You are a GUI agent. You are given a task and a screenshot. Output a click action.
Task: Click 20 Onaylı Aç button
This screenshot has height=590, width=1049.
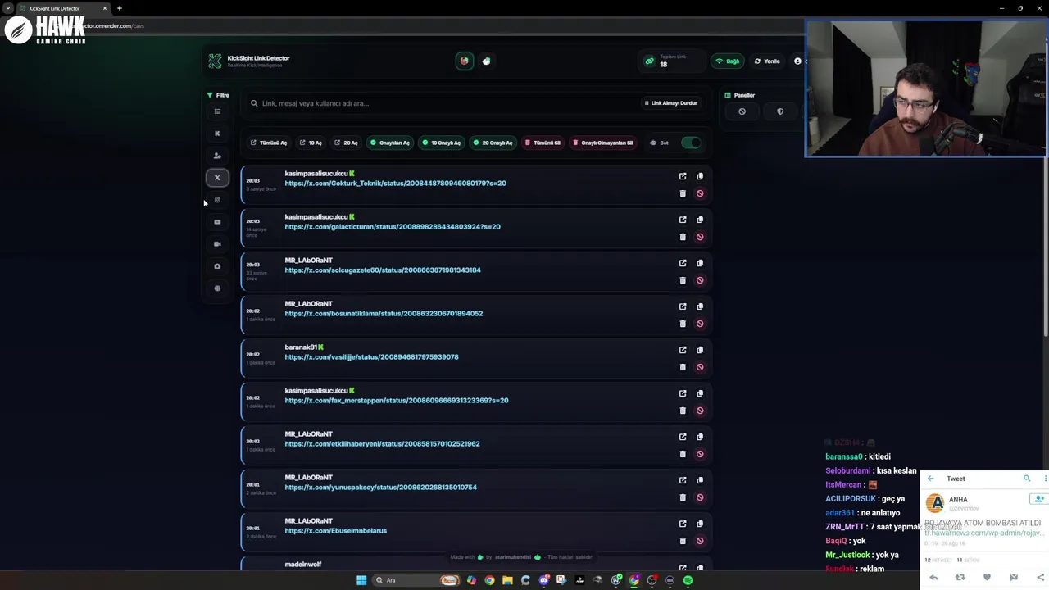493,143
